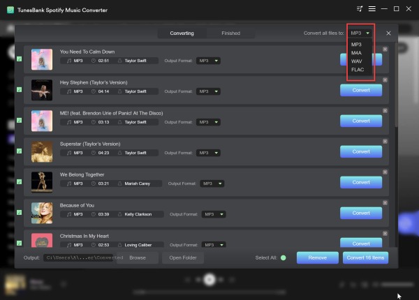
Task: Uncheck Hey Stephen (Taylor's Version) checkbox
Action: pyautogui.click(x=20, y=90)
